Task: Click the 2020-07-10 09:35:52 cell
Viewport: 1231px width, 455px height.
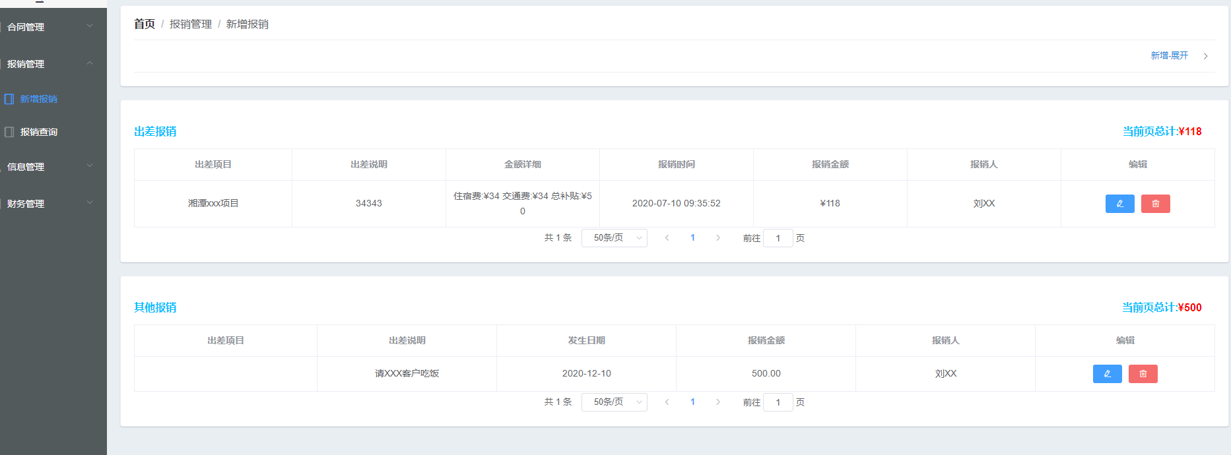Action: (677, 204)
